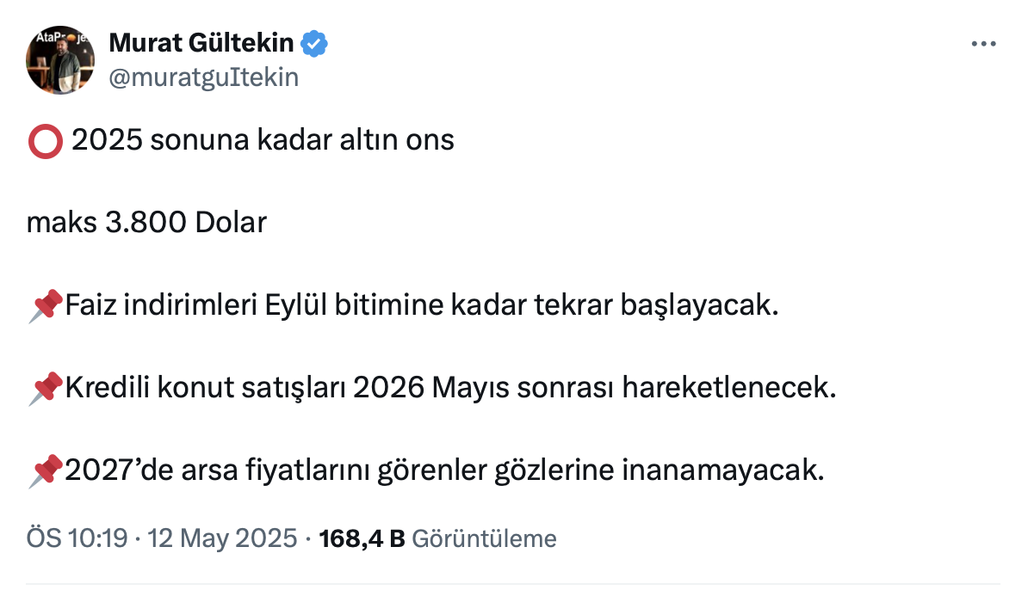Image resolution: width=1028 pixels, height=590 pixels.
Task: Click the 168,4 B view count
Action: (362, 539)
